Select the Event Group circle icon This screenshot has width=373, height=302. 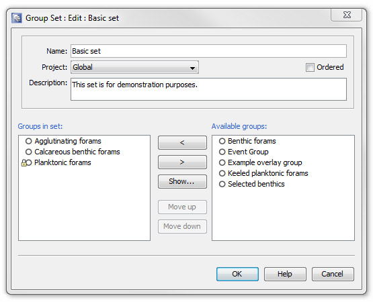pos(222,152)
